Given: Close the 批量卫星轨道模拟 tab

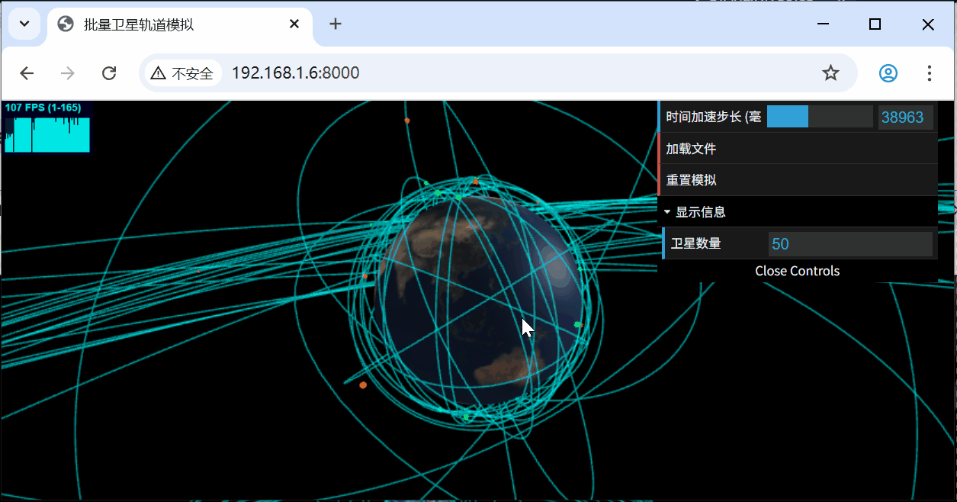Looking at the screenshot, I should tap(294, 24).
